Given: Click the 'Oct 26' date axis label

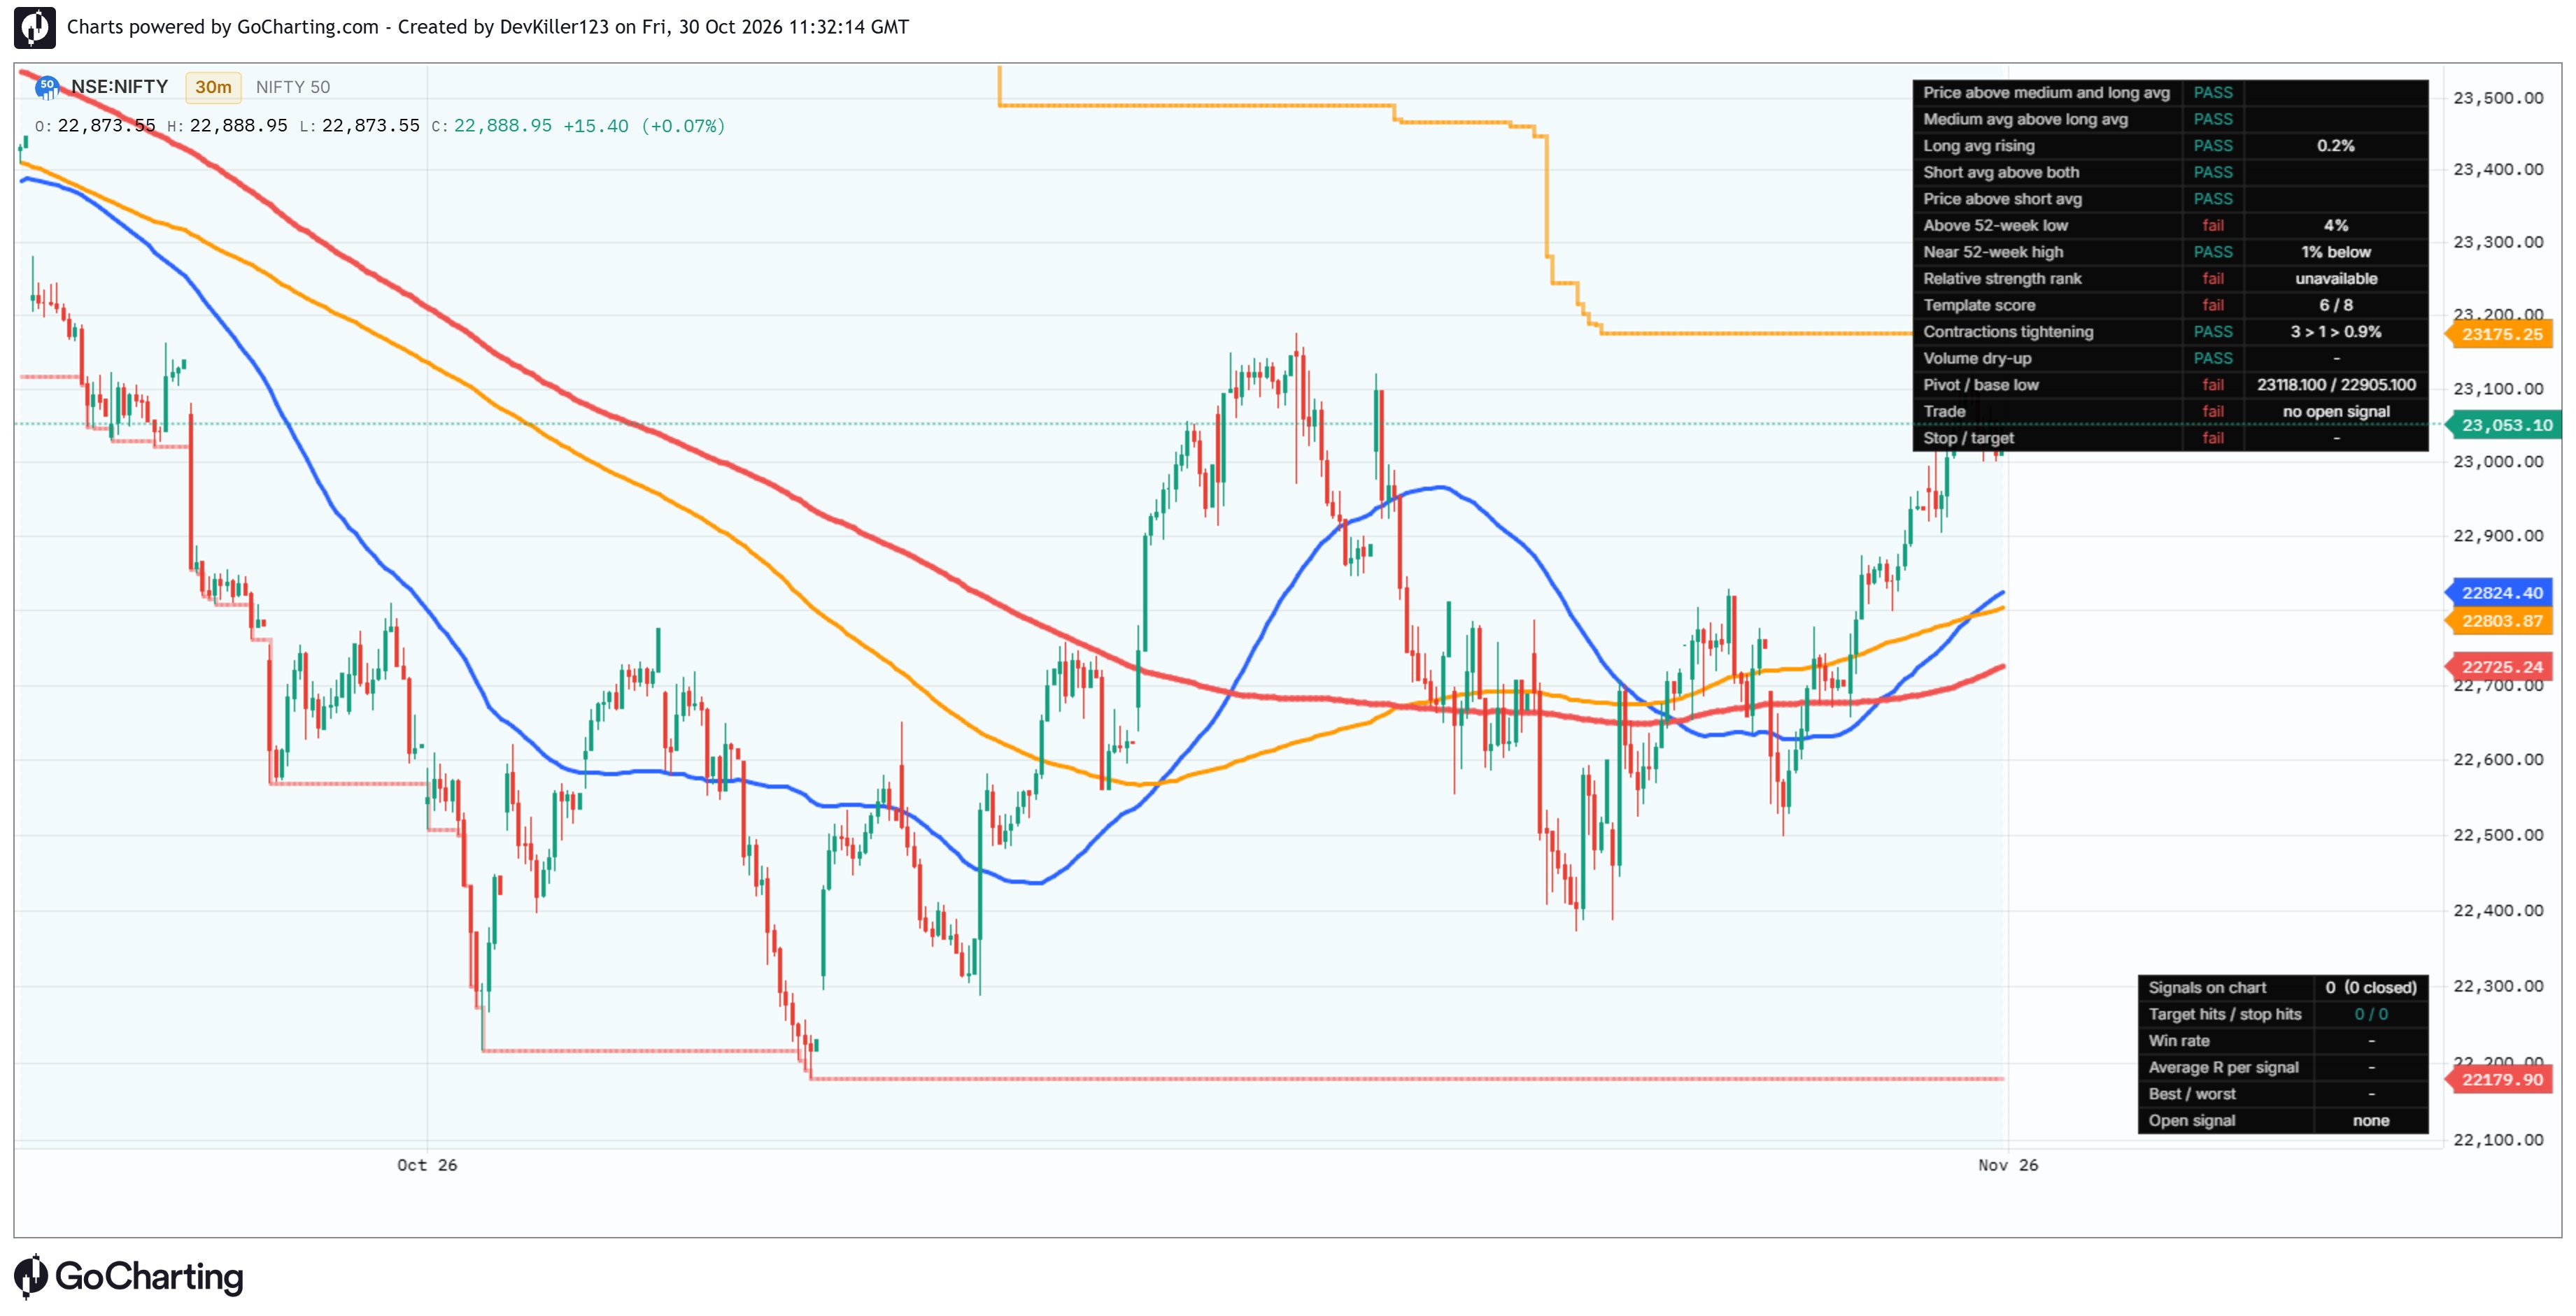Looking at the screenshot, I should pos(427,1165).
